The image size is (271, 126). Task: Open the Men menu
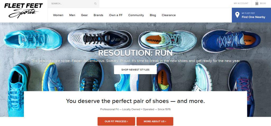point(72,15)
